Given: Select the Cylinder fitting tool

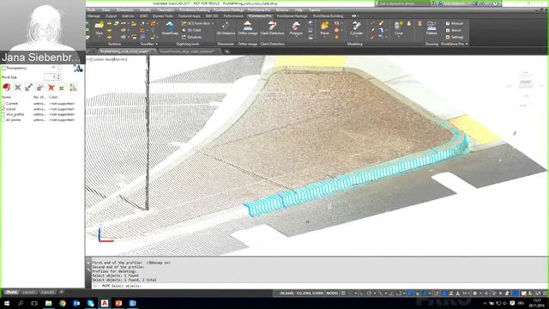Looking at the screenshot, I should pyautogui.click(x=357, y=28).
